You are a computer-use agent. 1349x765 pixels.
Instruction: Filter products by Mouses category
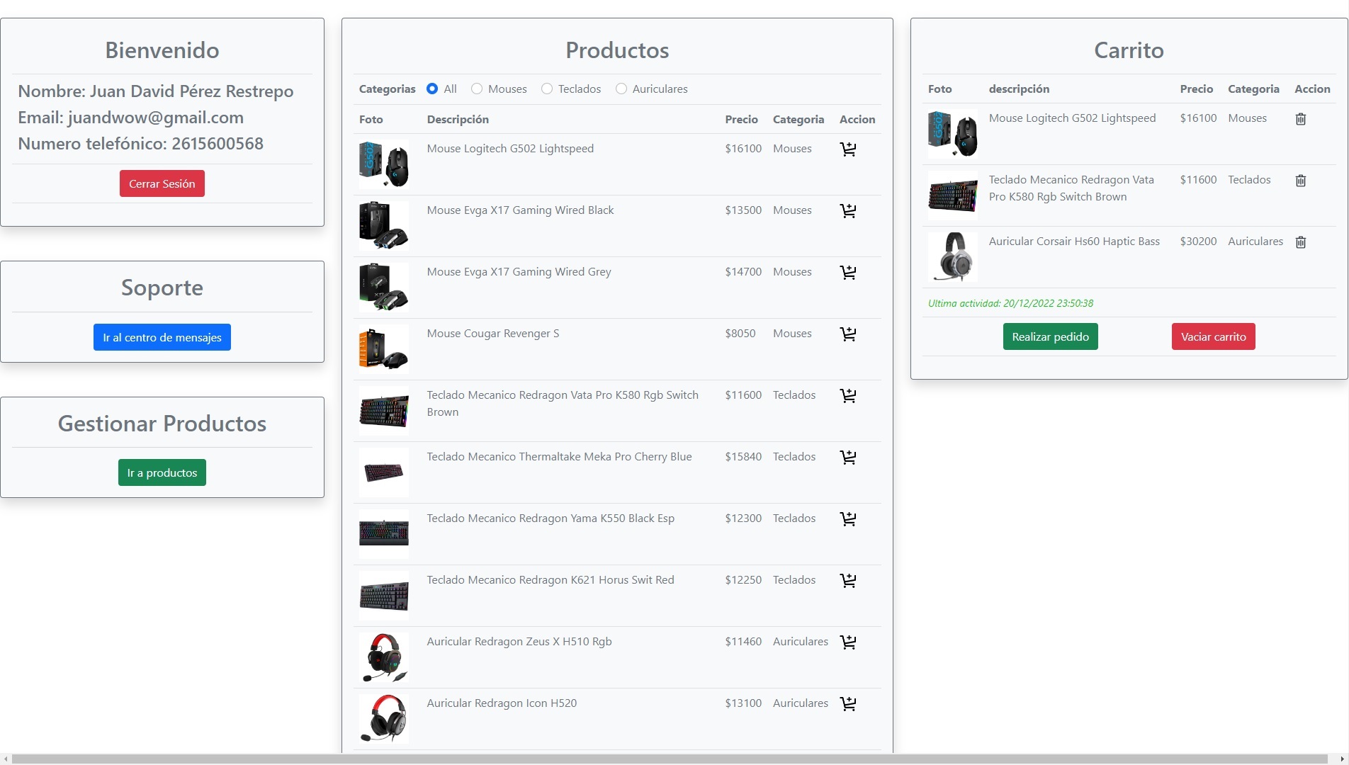[x=477, y=89]
